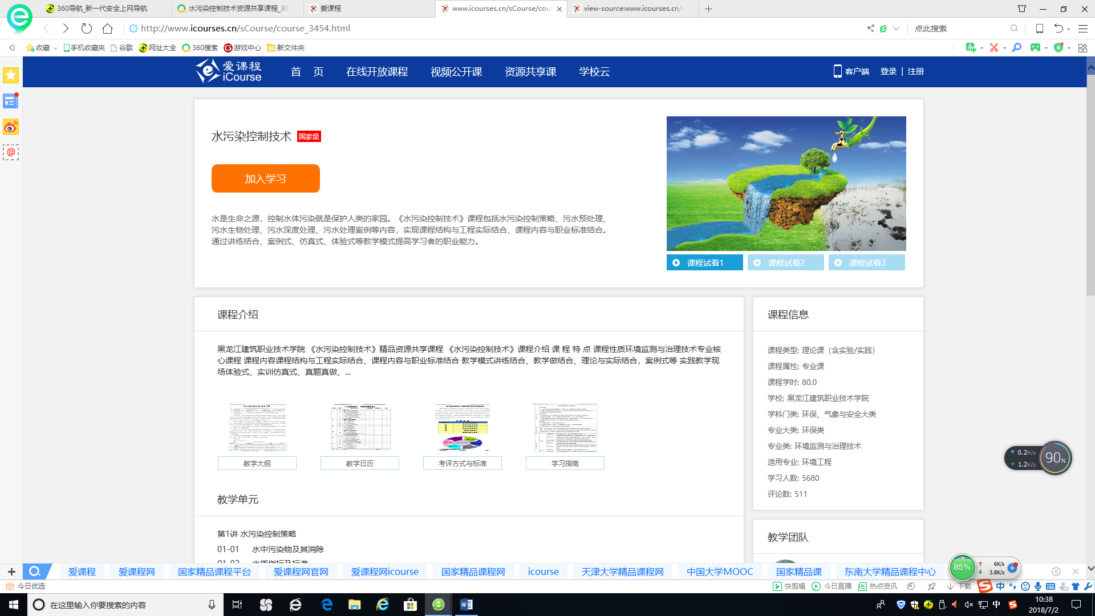
Task: Open 下载 downloads in status bar
Action: (959, 586)
